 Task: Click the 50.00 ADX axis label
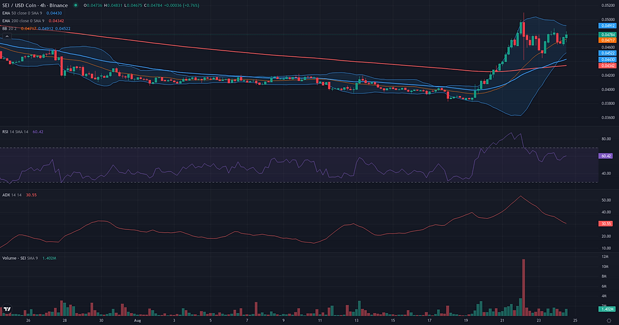[606, 200]
